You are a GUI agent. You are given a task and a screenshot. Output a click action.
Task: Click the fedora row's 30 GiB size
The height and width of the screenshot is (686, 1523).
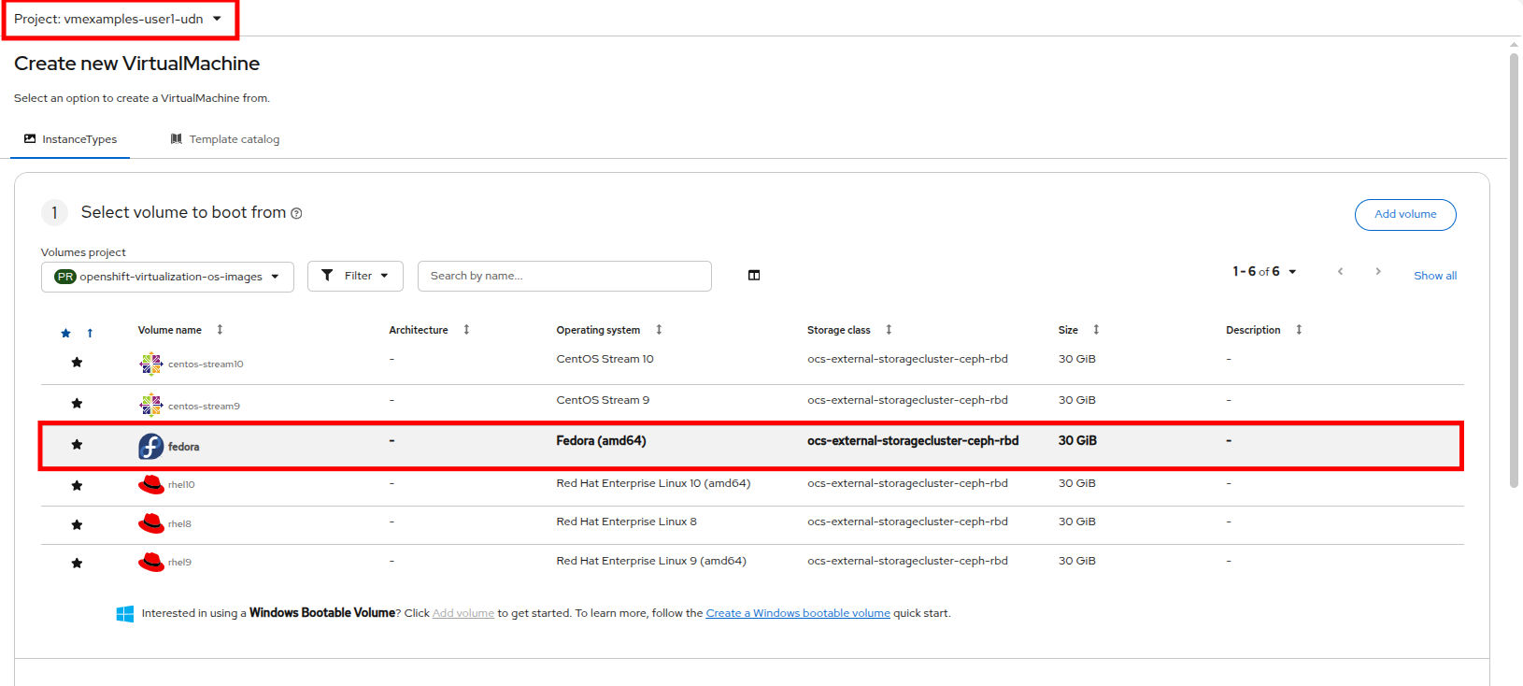point(1077,441)
